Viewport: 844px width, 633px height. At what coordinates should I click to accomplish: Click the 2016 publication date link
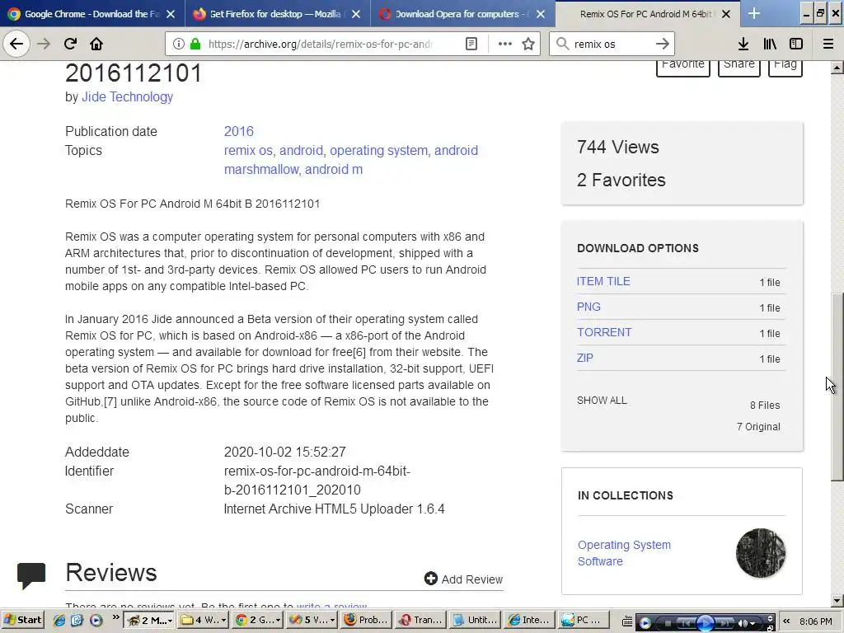tap(238, 131)
